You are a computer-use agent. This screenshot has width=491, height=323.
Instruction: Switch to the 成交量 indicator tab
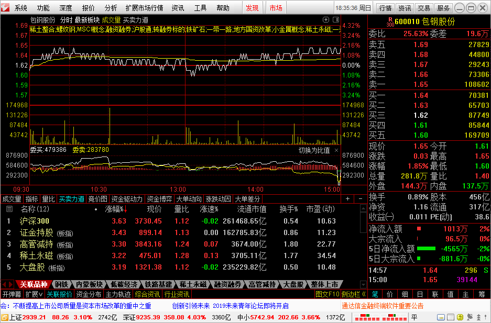[x=12, y=199]
